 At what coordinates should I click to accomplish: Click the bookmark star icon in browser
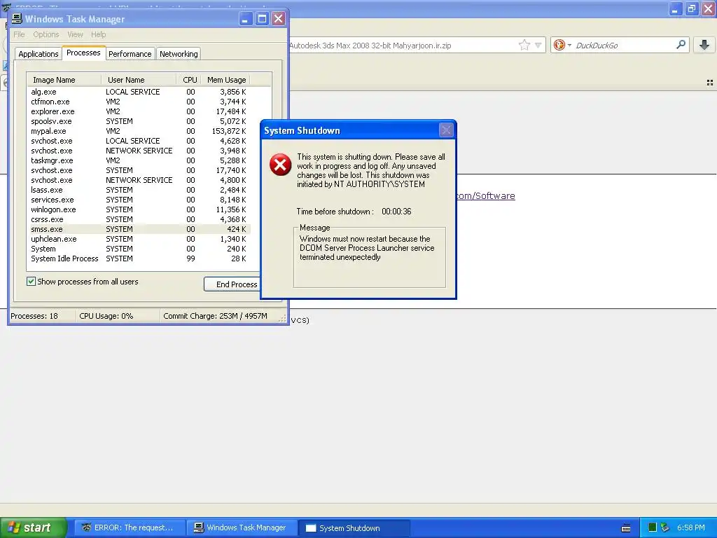click(x=524, y=45)
